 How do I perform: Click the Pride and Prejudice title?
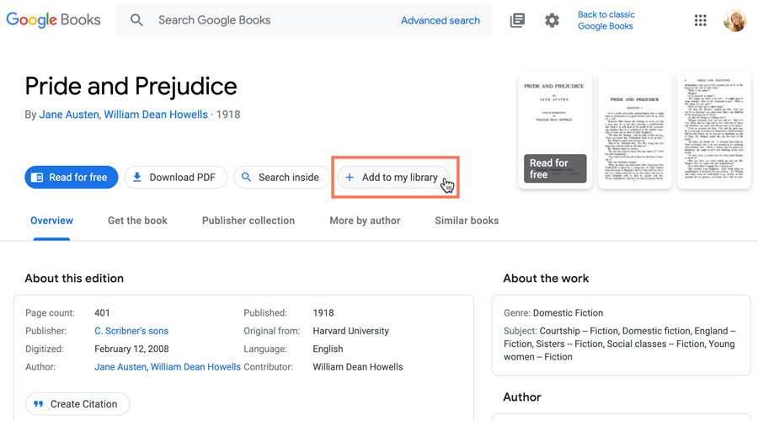point(131,87)
